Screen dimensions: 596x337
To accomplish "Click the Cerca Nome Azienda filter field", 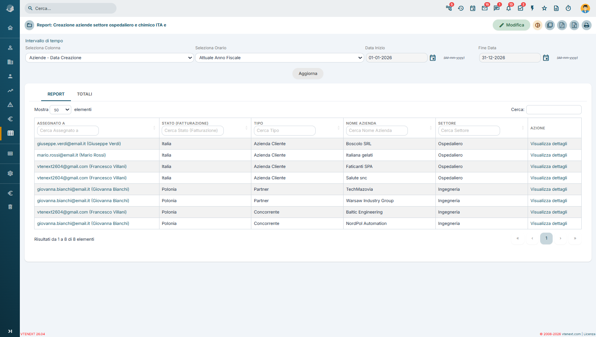I will click(x=377, y=130).
